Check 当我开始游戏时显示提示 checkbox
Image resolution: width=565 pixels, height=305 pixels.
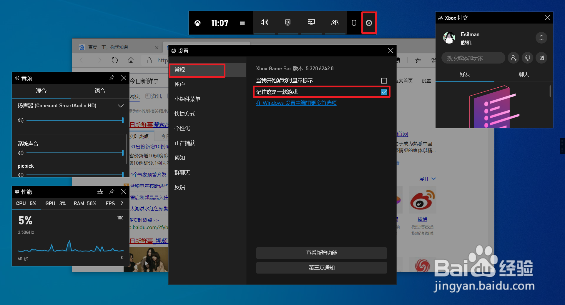click(x=384, y=80)
